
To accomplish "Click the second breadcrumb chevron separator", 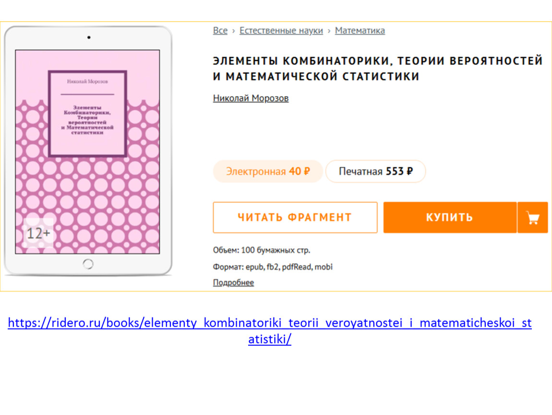I will coord(329,31).
